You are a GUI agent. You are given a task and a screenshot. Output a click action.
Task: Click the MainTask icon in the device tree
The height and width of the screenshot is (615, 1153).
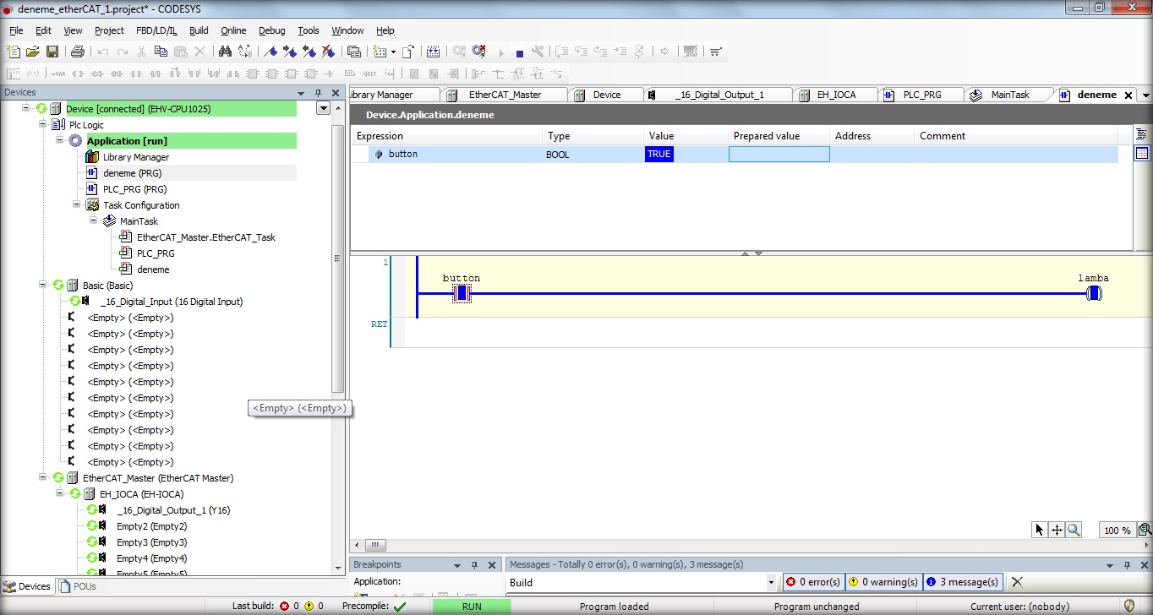(x=109, y=221)
